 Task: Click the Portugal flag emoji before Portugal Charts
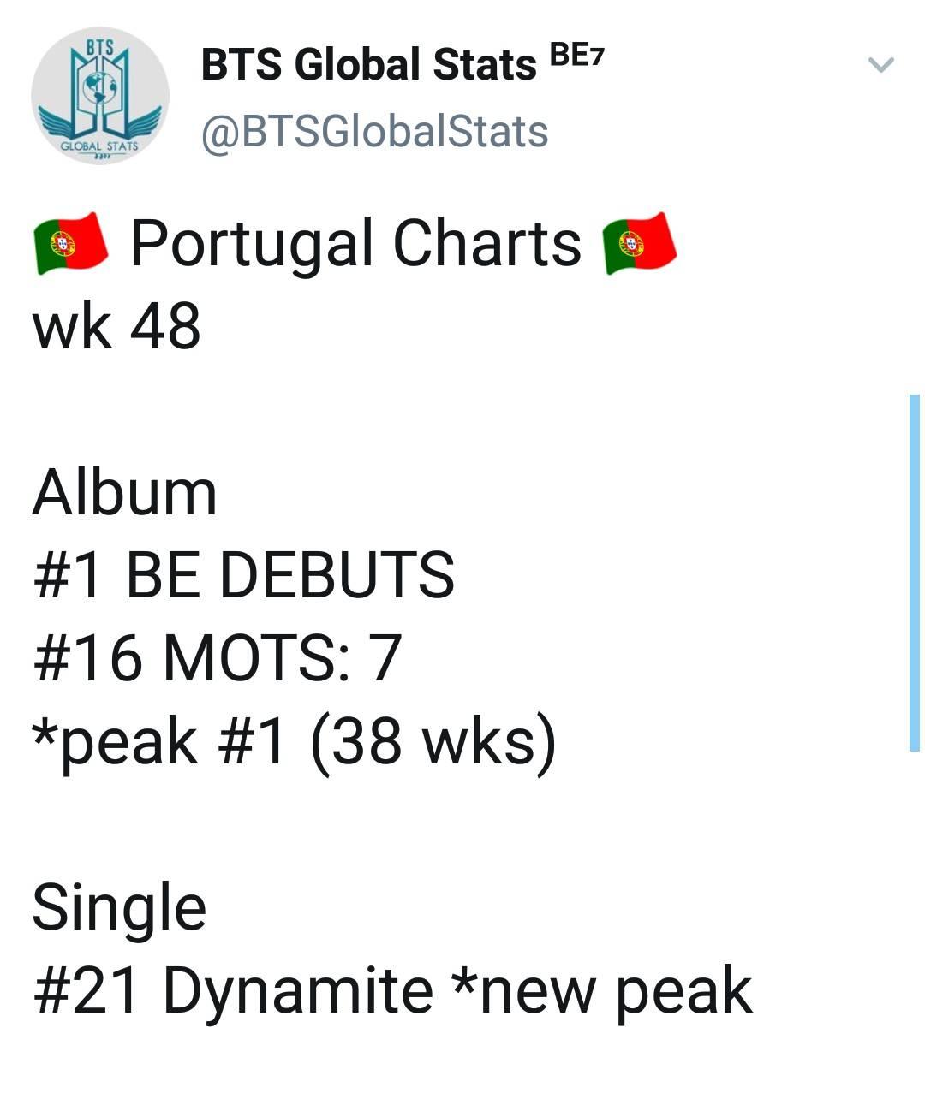(x=71, y=244)
